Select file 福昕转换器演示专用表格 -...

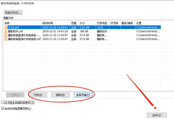coord(24,35)
